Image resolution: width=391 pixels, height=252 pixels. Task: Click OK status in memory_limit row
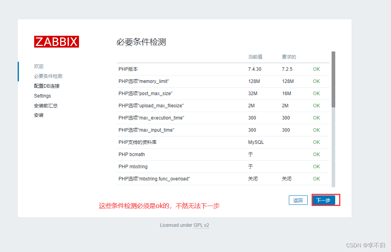[316, 81]
